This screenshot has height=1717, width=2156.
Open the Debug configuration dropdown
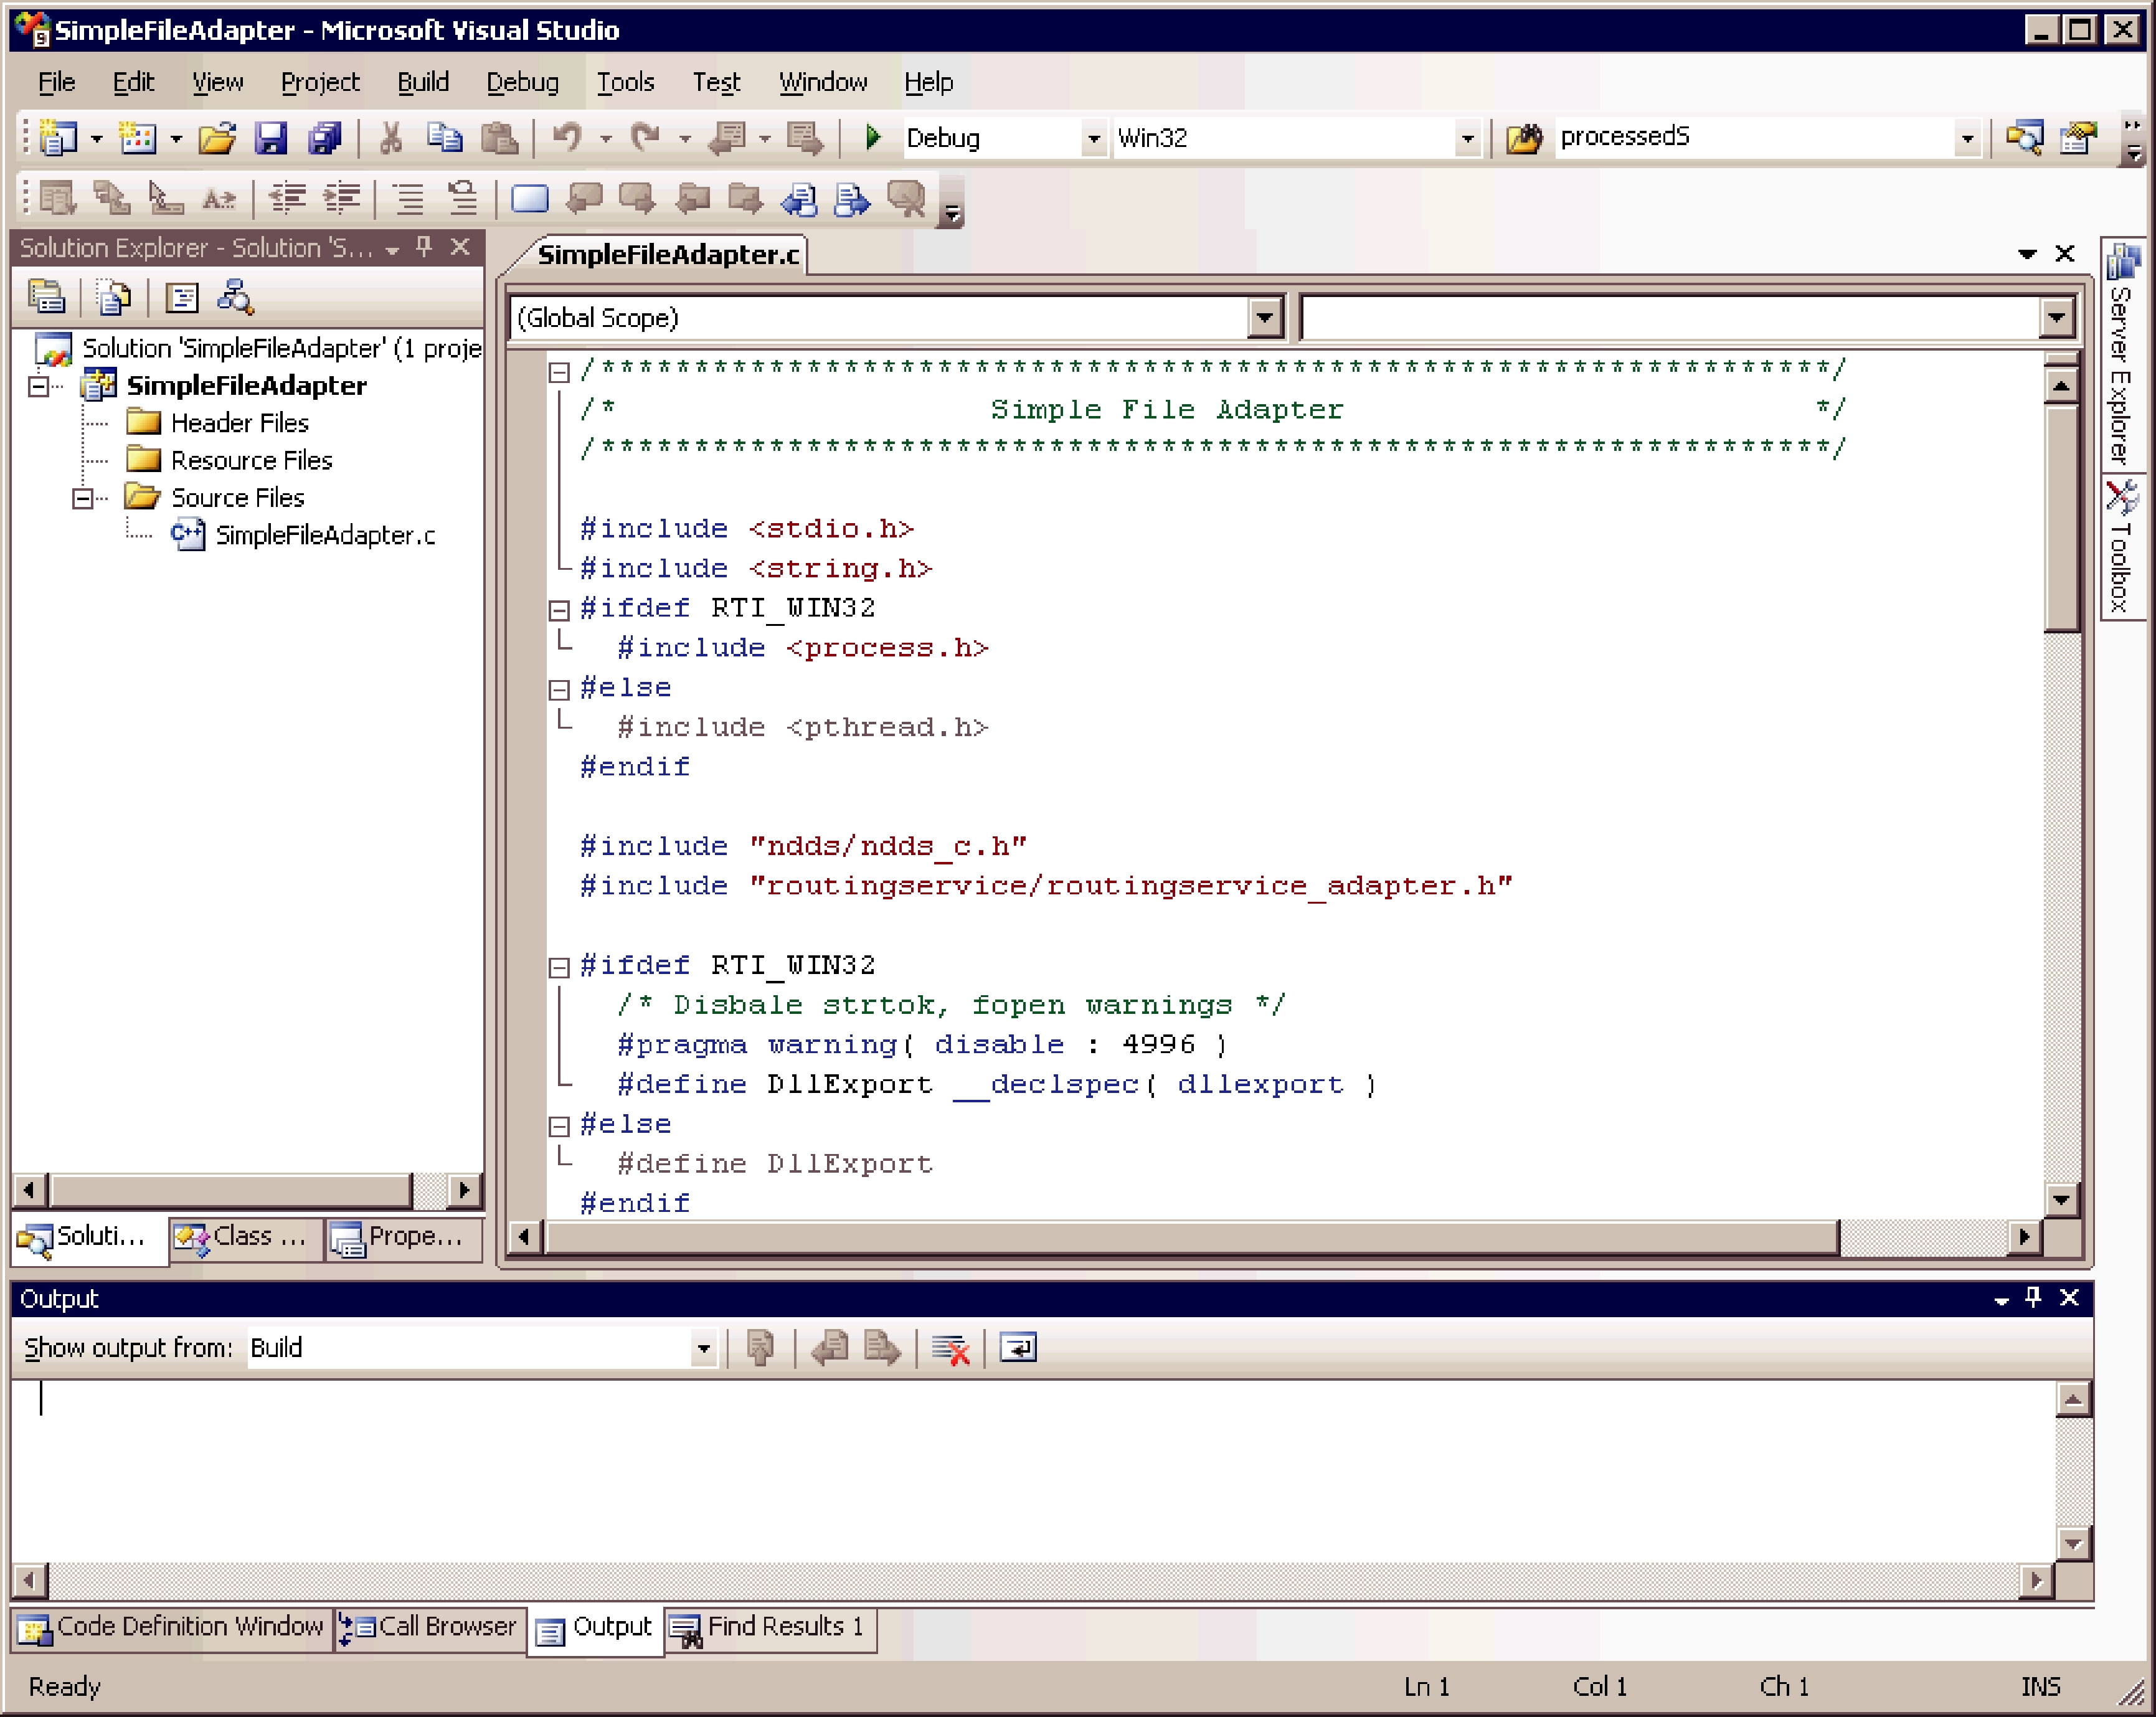(x=1093, y=138)
